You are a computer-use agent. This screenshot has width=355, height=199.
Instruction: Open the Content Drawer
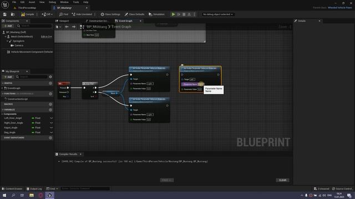click(x=12, y=188)
